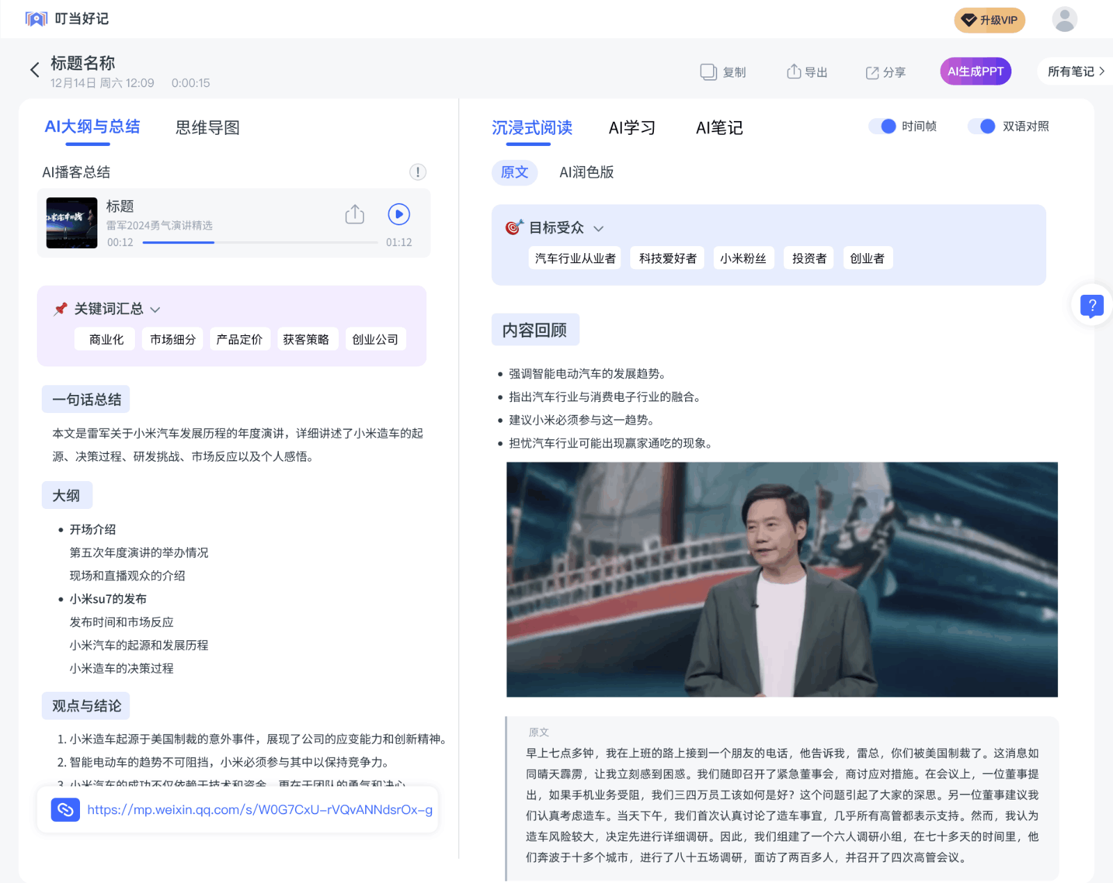This screenshot has height=883, width=1113.
Task: Click the 所有笔记 button
Action: [1075, 71]
